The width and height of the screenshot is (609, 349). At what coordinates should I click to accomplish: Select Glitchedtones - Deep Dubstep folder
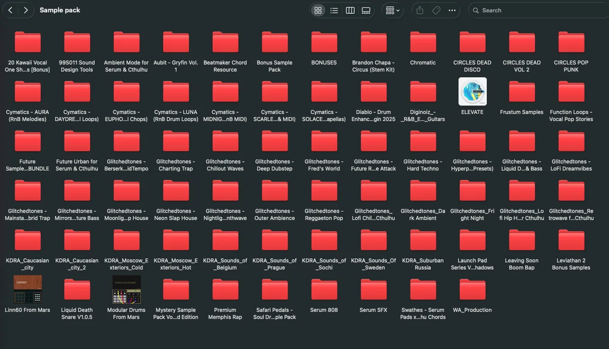(275, 142)
